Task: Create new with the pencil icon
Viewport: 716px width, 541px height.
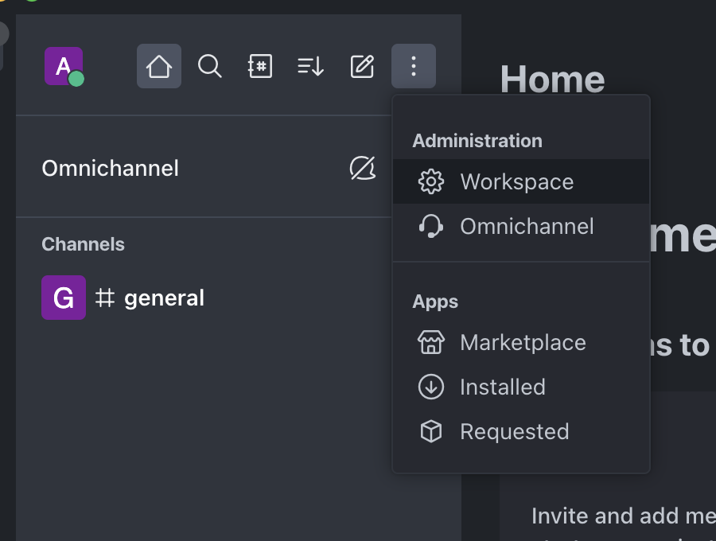Action: pyautogui.click(x=362, y=66)
